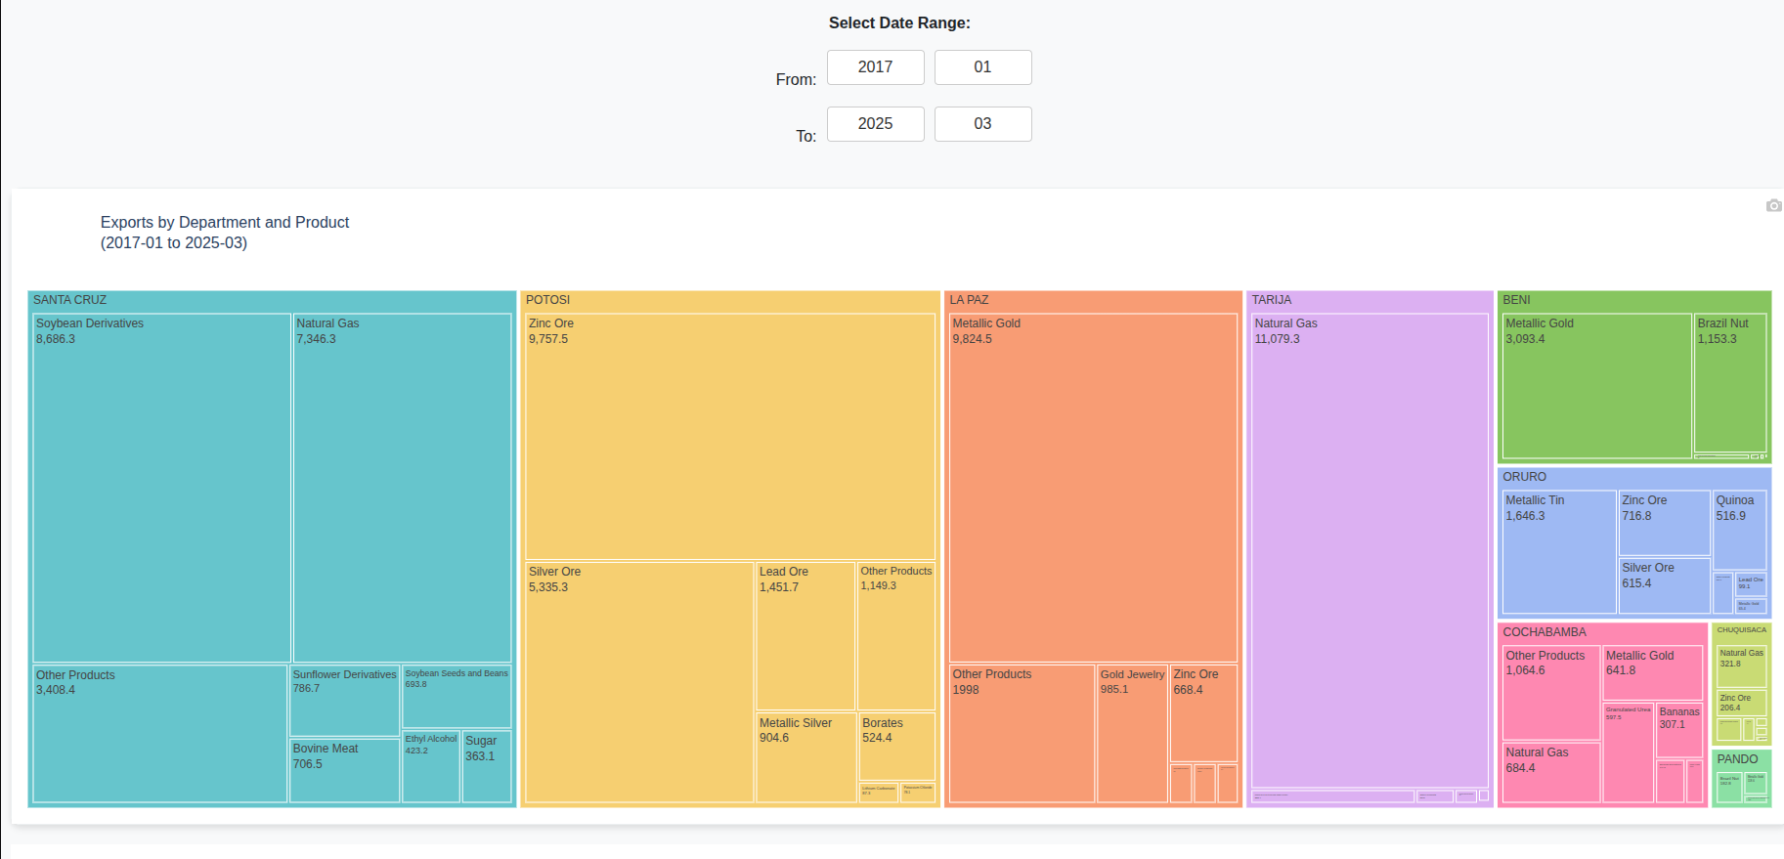Click the From month input field
This screenshot has width=1784, height=859.
982,67
